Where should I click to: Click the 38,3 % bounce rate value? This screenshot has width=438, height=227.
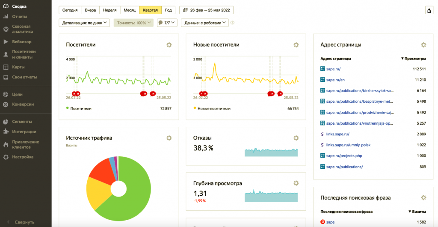point(203,148)
